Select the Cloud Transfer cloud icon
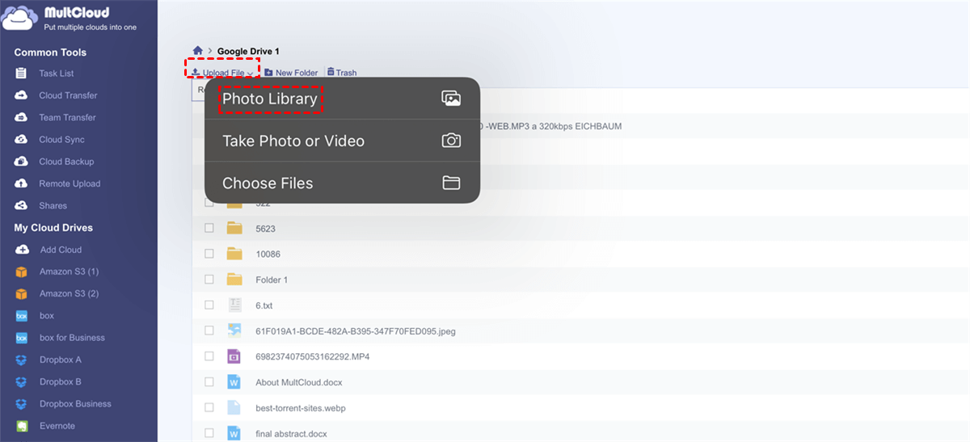Viewport: 970px width, 442px height. point(23,95)
